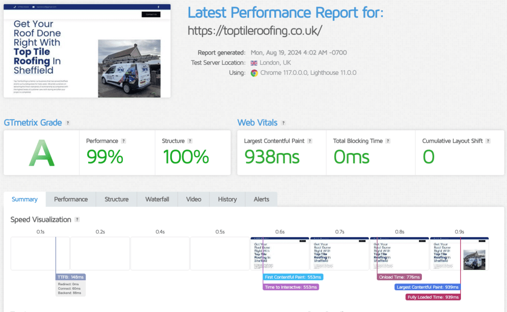
Task: Click the 938ms LCP value
Action: pos(272,157)
